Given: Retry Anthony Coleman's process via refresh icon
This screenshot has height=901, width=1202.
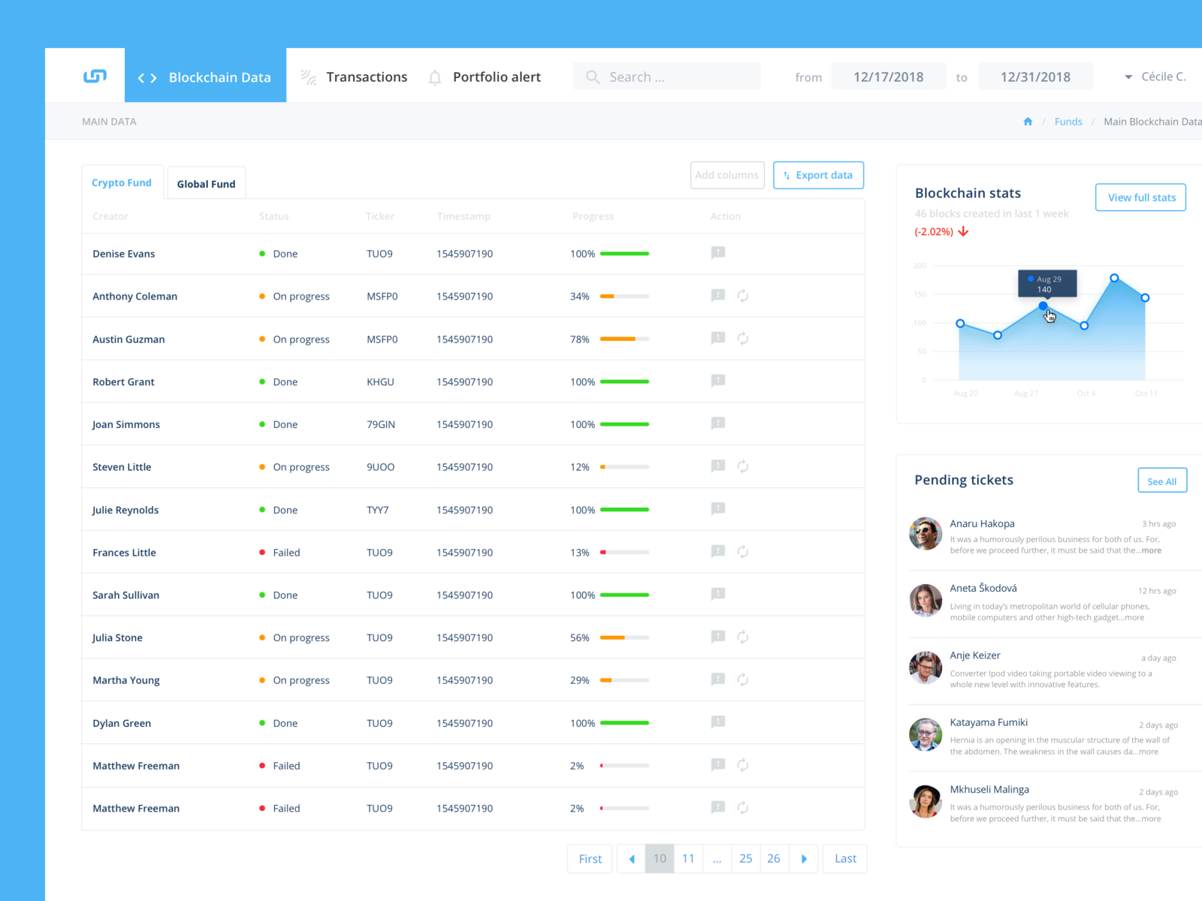Looking at the screenshot, I should 743,296.
